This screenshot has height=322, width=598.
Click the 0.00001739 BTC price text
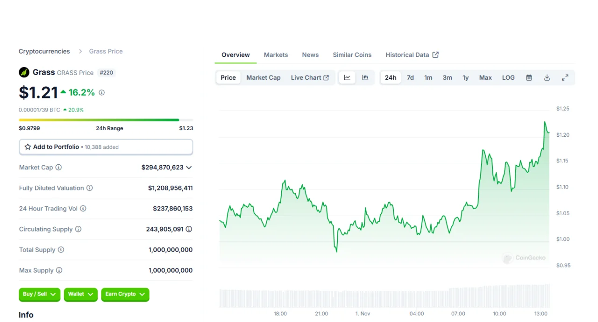[39, 110]
